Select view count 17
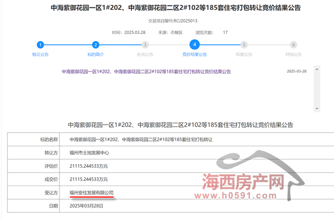The image size is (334, 220). coord(225,32)
